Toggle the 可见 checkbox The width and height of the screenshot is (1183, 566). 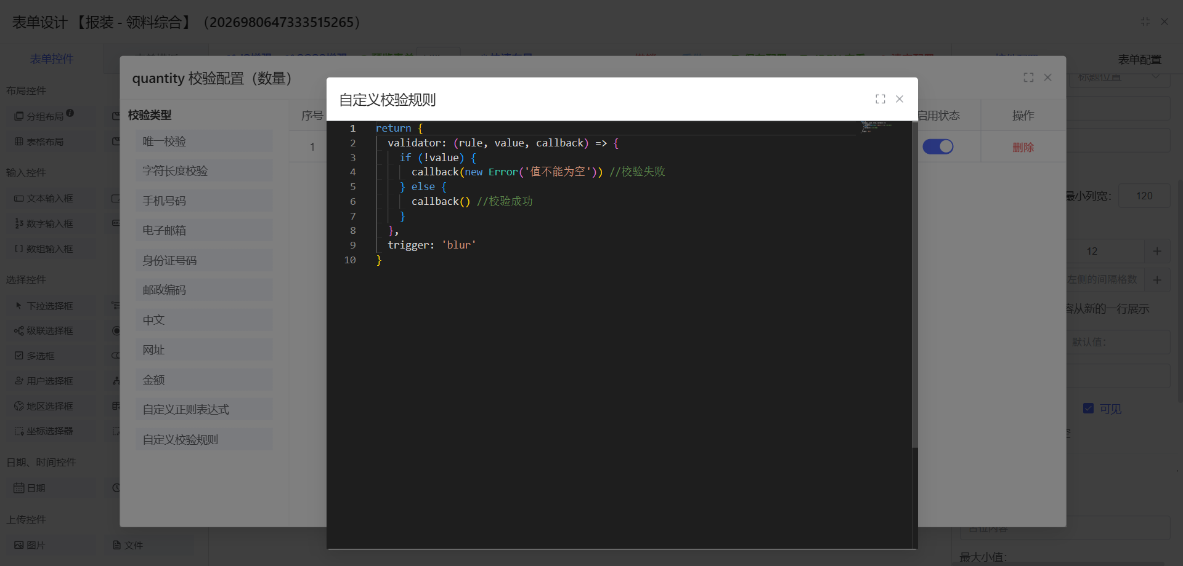(1088, 409)
